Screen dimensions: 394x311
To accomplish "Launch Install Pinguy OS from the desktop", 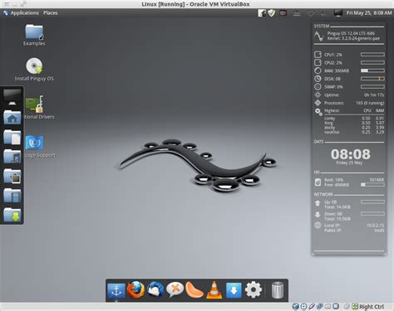I will [34, 70].
